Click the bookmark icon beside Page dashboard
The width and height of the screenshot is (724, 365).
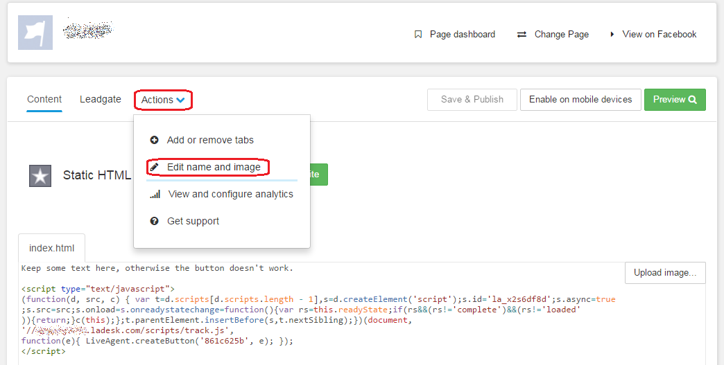point(417,34)
